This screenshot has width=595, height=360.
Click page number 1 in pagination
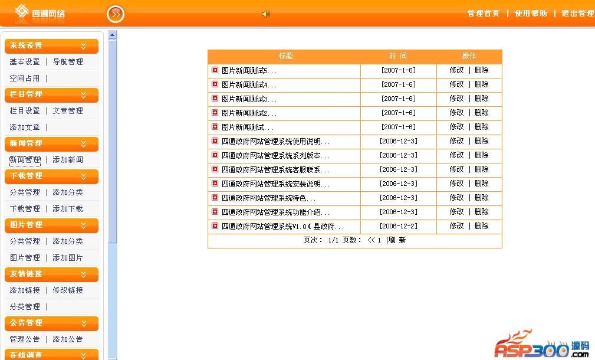pyautogui.click(x=379, y=240)
